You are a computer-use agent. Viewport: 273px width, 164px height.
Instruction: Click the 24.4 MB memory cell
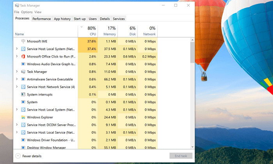(x=108, y=117)
